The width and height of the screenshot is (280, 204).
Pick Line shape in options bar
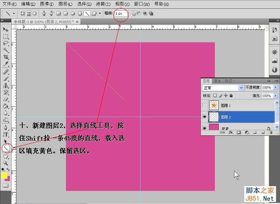coord(87,13)
